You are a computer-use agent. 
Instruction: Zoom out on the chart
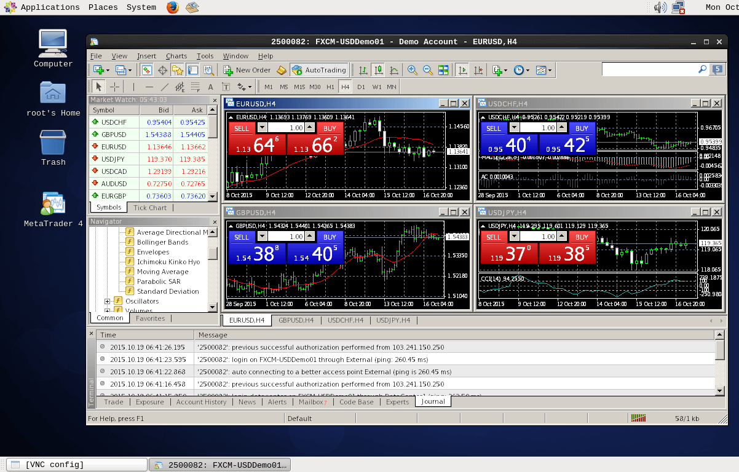point(428,70)
